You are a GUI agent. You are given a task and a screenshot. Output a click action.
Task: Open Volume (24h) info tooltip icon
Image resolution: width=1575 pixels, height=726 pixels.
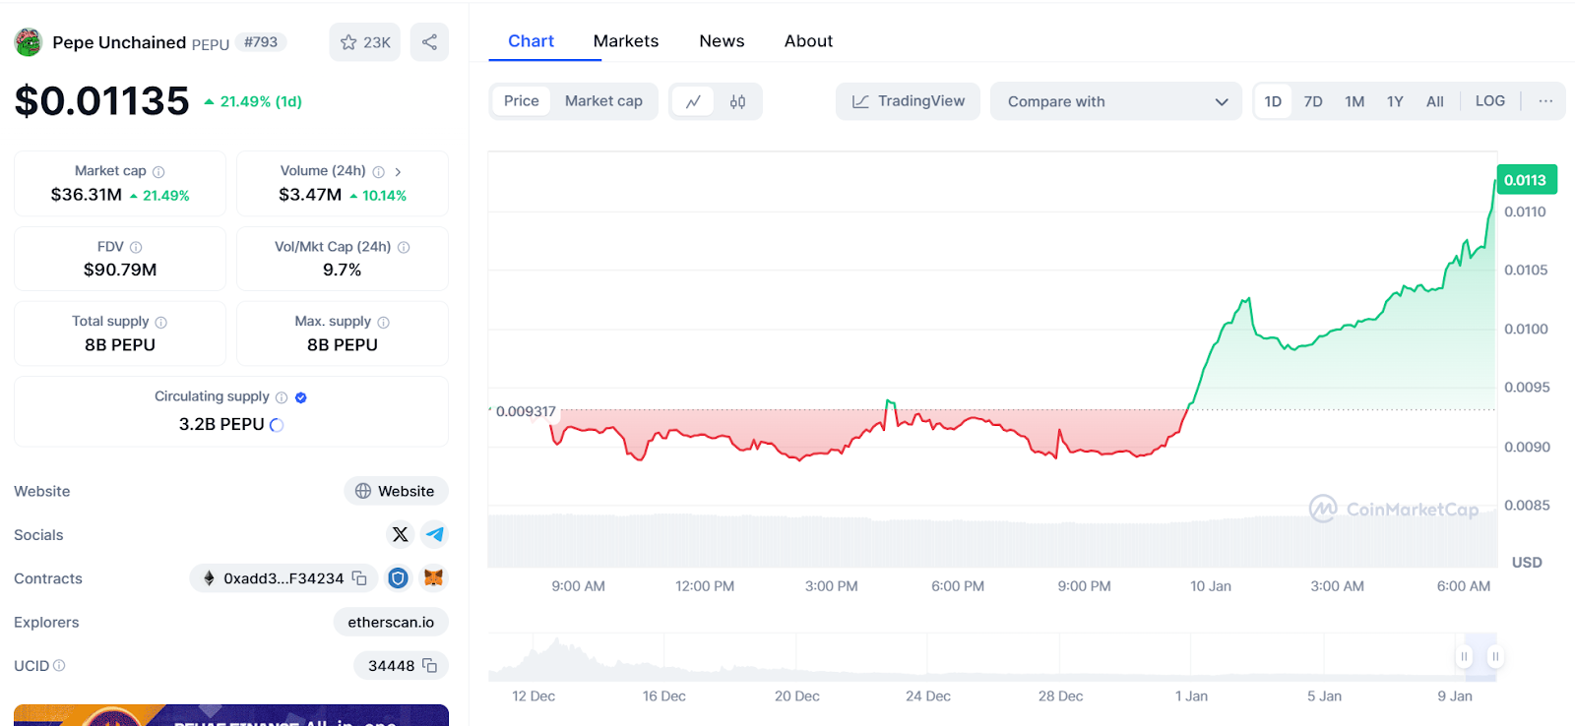(x=379, y=172)
